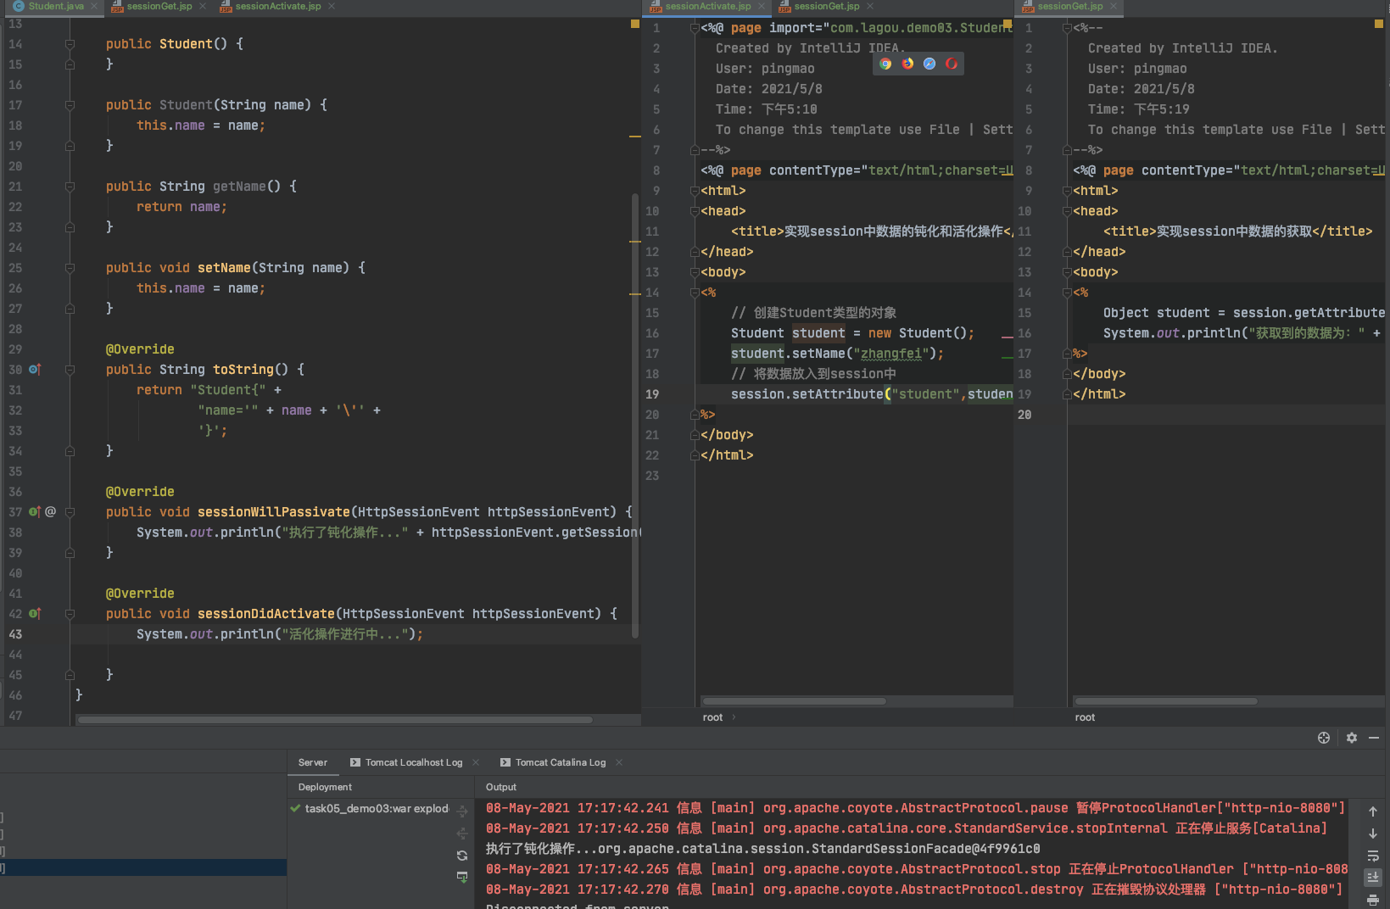Click inspection indicator at top of Student.java stripe
Viewport: 1390px width, 909px height.
(634, 24)
